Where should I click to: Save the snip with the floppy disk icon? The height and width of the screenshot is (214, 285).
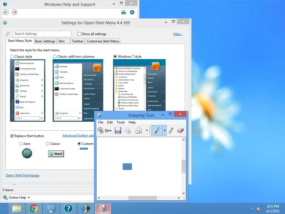pos(118,130)
